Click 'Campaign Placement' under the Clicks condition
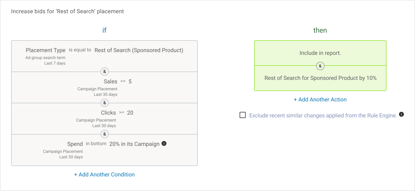The image size is (415, 191). coord(96,120)
